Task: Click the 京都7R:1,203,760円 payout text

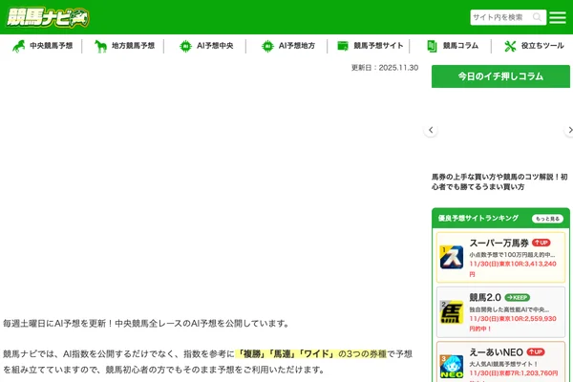Action: pyautogui.click(x=514, y=373)
